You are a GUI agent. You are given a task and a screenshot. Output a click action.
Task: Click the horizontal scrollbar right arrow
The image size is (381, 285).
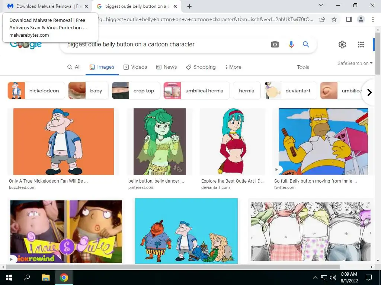(371, 267)
